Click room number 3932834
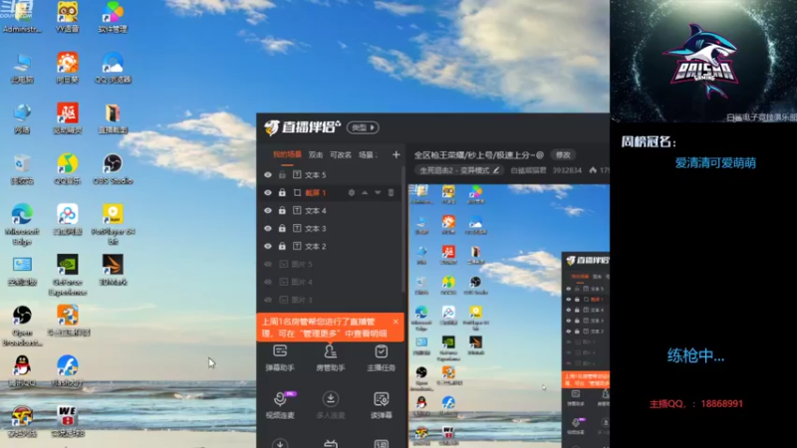The image size is (797, 448). pyautogui.click(x=567, y=170)
